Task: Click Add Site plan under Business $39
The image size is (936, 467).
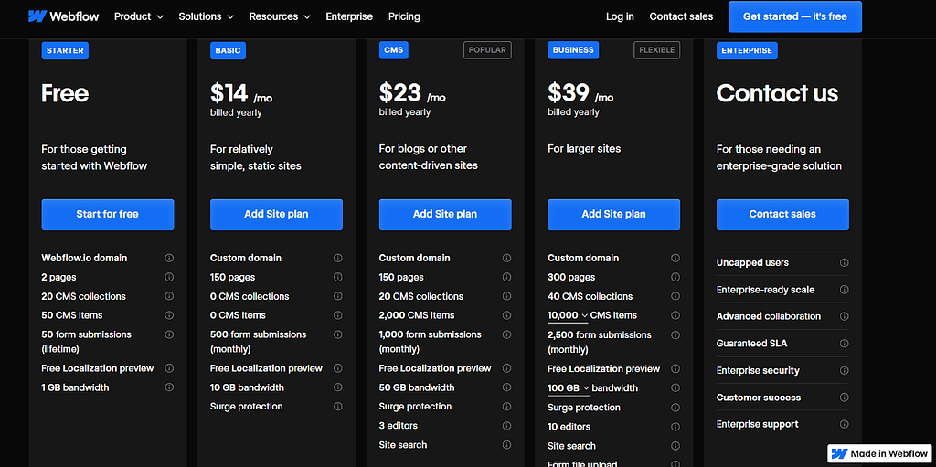Action: tap(613, 215)
